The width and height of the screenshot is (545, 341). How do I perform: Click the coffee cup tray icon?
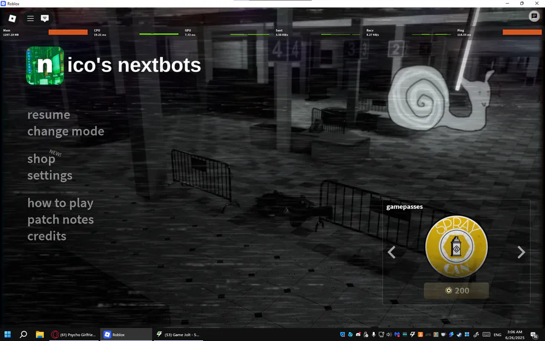443,334
